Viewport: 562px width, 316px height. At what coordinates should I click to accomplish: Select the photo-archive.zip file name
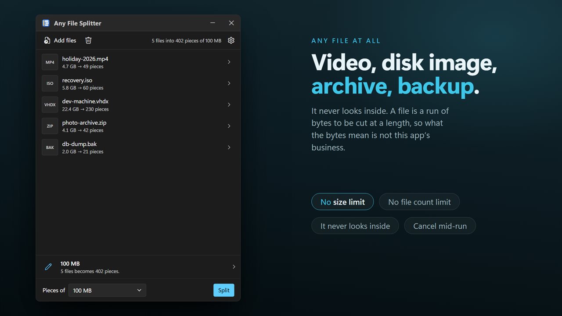click(84, 123)
